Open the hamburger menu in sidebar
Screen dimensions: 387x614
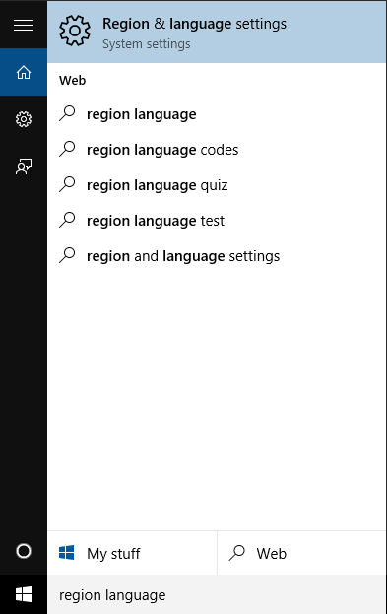point(24,25)
